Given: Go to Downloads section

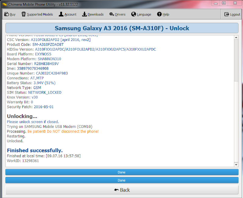Looking at the screenshot, I should (x=96, y=14).
